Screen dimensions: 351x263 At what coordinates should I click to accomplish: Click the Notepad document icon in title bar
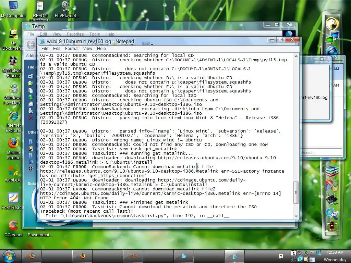[x=42, y=41]
